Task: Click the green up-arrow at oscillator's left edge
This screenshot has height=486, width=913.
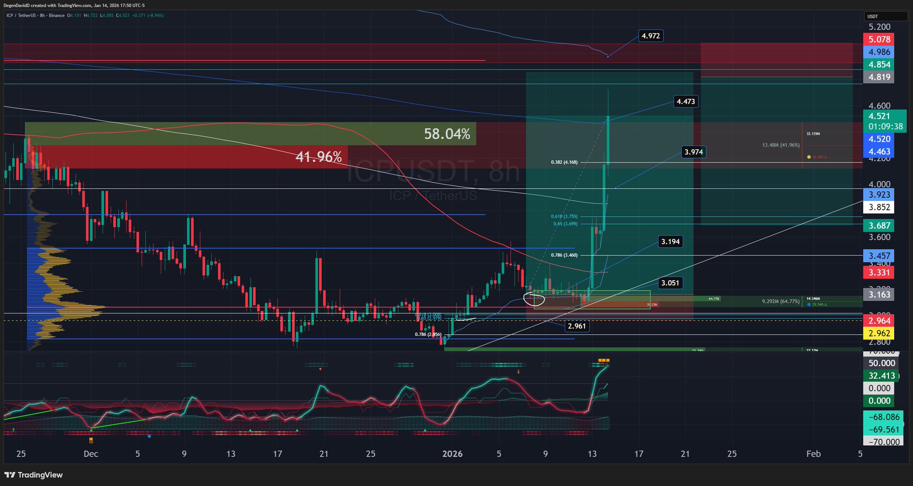Action: coord(13,429)
